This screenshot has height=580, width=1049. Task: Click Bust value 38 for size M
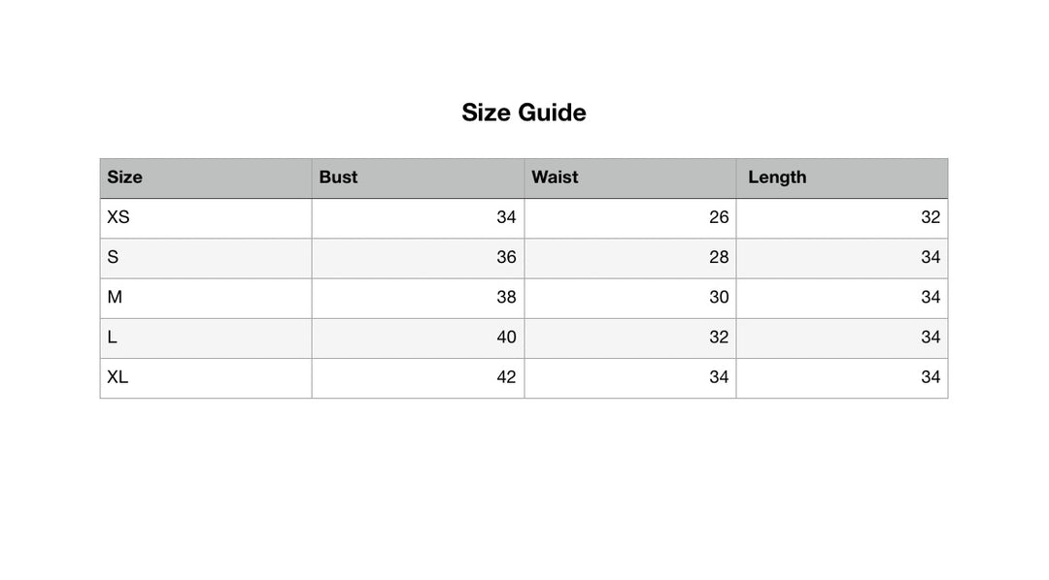tap(506, 297)
